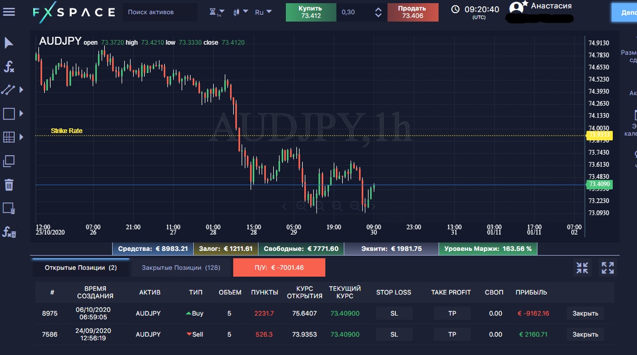Set SL for the Buy position 8975
The image size is (637, 355).
tap(394, 313)
